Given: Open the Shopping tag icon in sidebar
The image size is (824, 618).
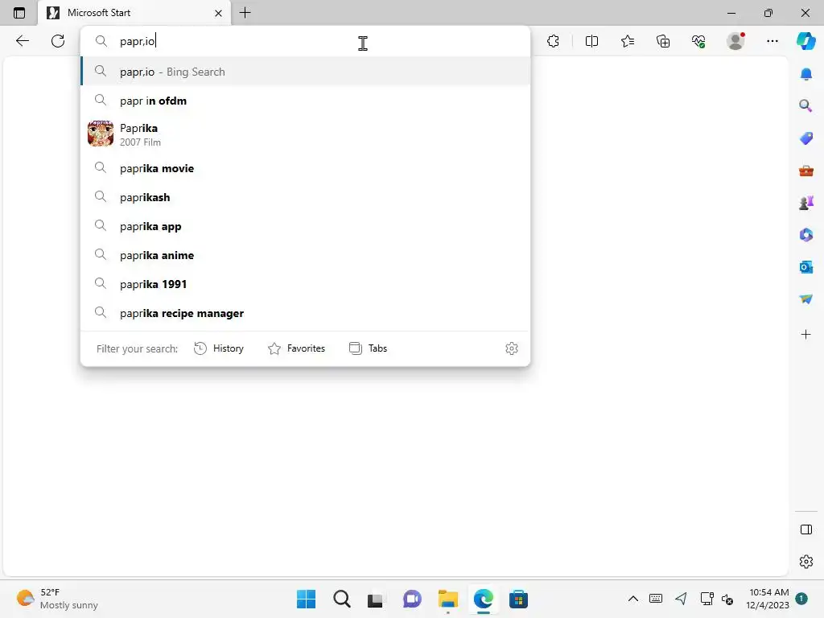Looking at the screenshot, I should pyautogui.click(x=805, y=138).
